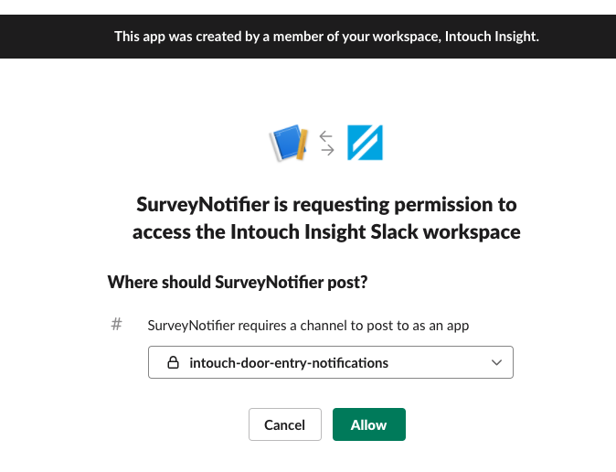This screenshot has width=616, height=472.
Task: Open the intouch-door-entry-notifications channel dropdown
Action: coord(330,362)
